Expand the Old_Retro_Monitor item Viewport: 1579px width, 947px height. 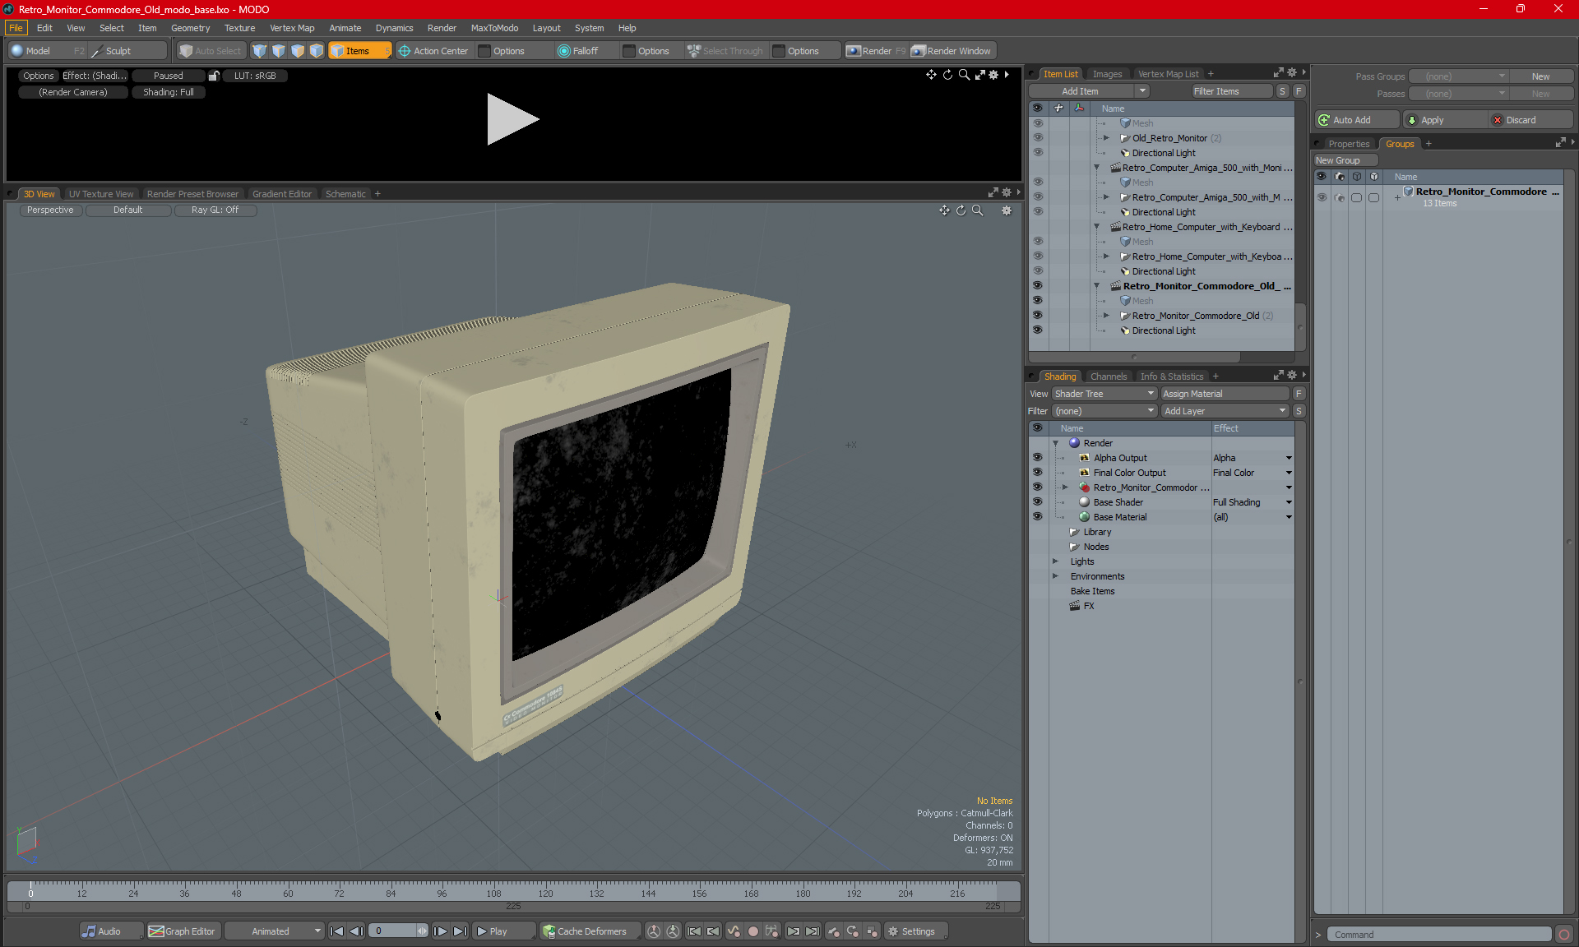pos(1106,138)
